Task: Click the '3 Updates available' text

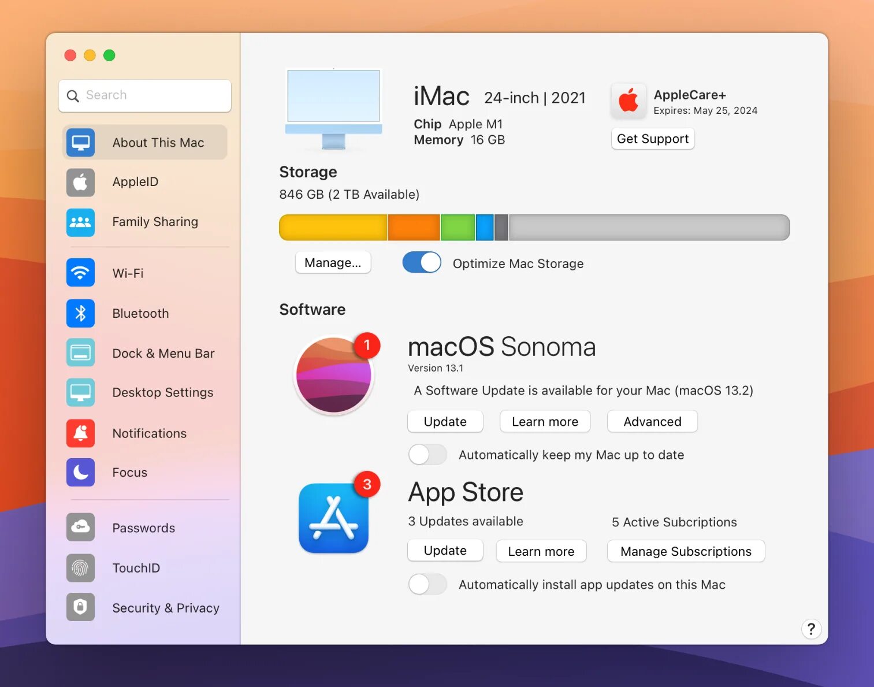Action: point(466,521)
